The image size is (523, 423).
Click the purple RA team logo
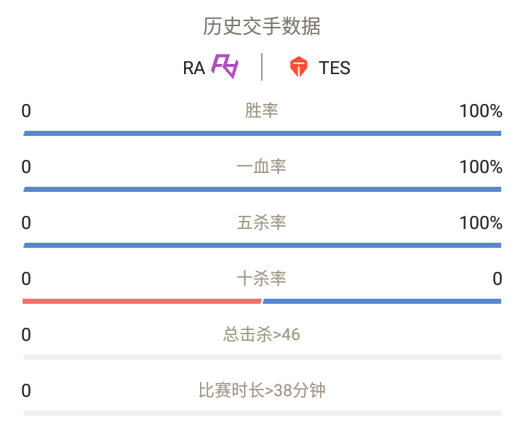pos(225,66)
